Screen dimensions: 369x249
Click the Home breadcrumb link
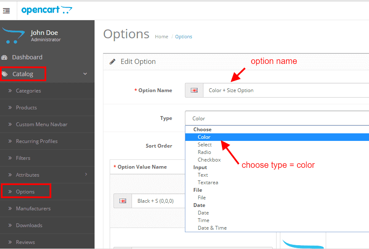click(161, 37)
